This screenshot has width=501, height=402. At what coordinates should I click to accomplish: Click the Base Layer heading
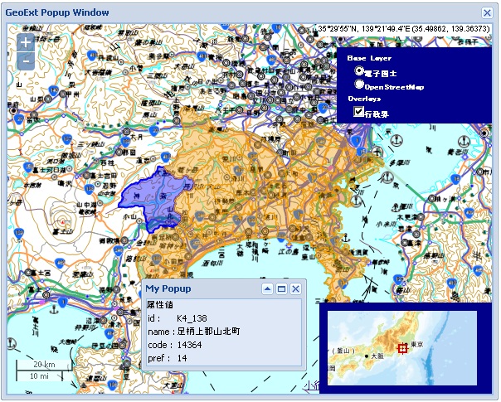pyautogui.click(x=369, y=59)
